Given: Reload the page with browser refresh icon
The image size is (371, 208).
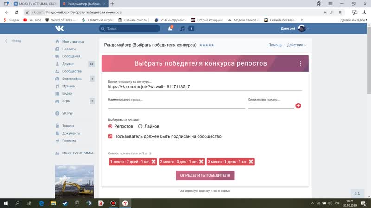Looking at the screenshot, I should click(x=27, y=12).
